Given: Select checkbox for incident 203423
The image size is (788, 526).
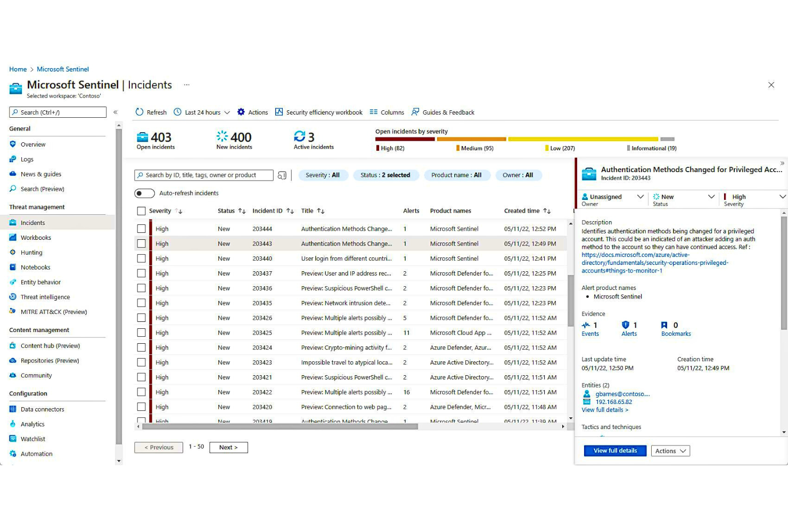Looking at the screenshot, I should click(x=141, y=362).
